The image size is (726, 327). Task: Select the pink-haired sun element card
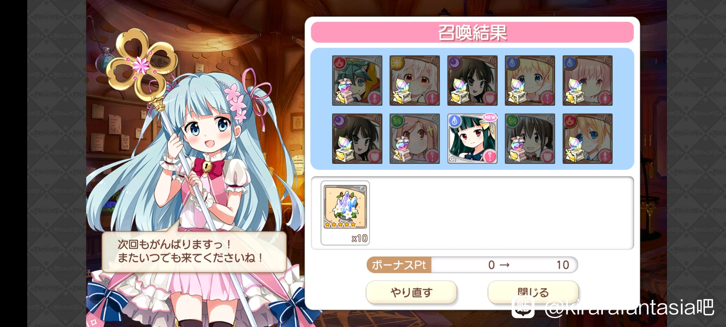click(x=415, y=81)
